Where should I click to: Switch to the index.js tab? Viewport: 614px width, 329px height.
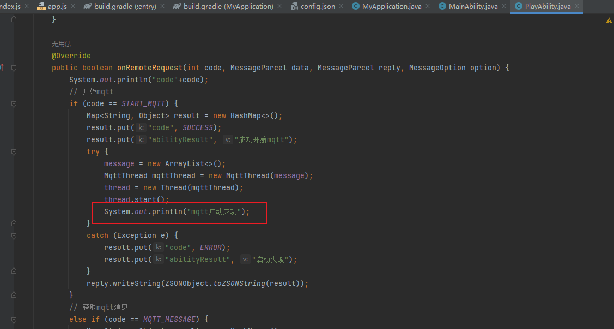[10, 7]
